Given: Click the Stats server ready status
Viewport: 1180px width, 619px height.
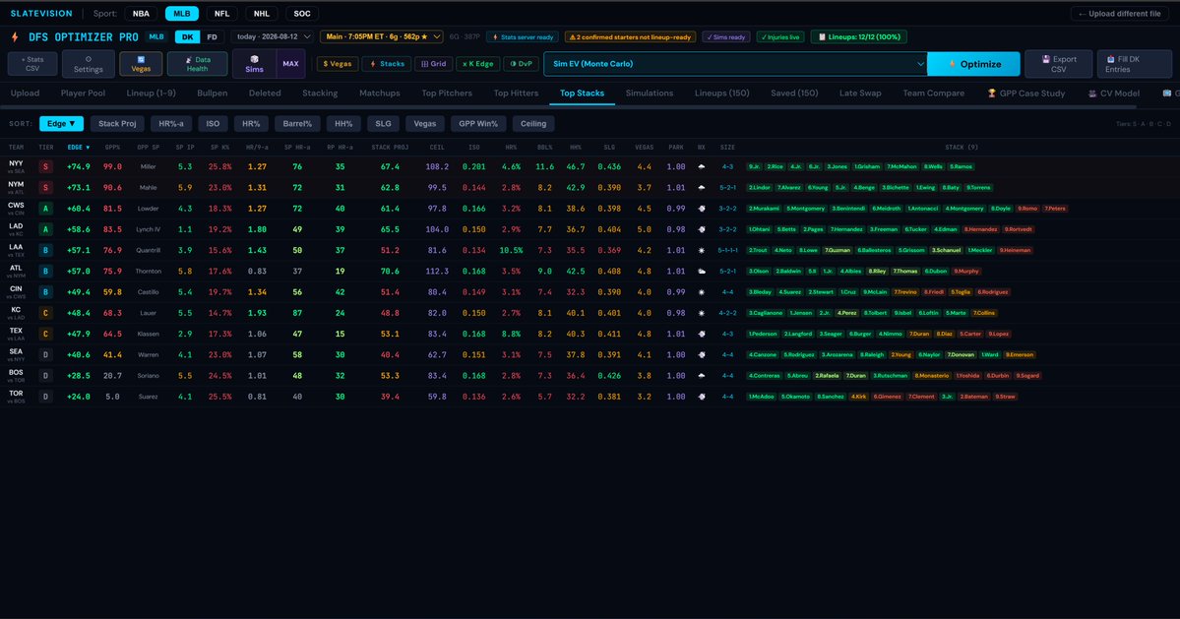Looking at the screenshot, I should pos(523,36).
